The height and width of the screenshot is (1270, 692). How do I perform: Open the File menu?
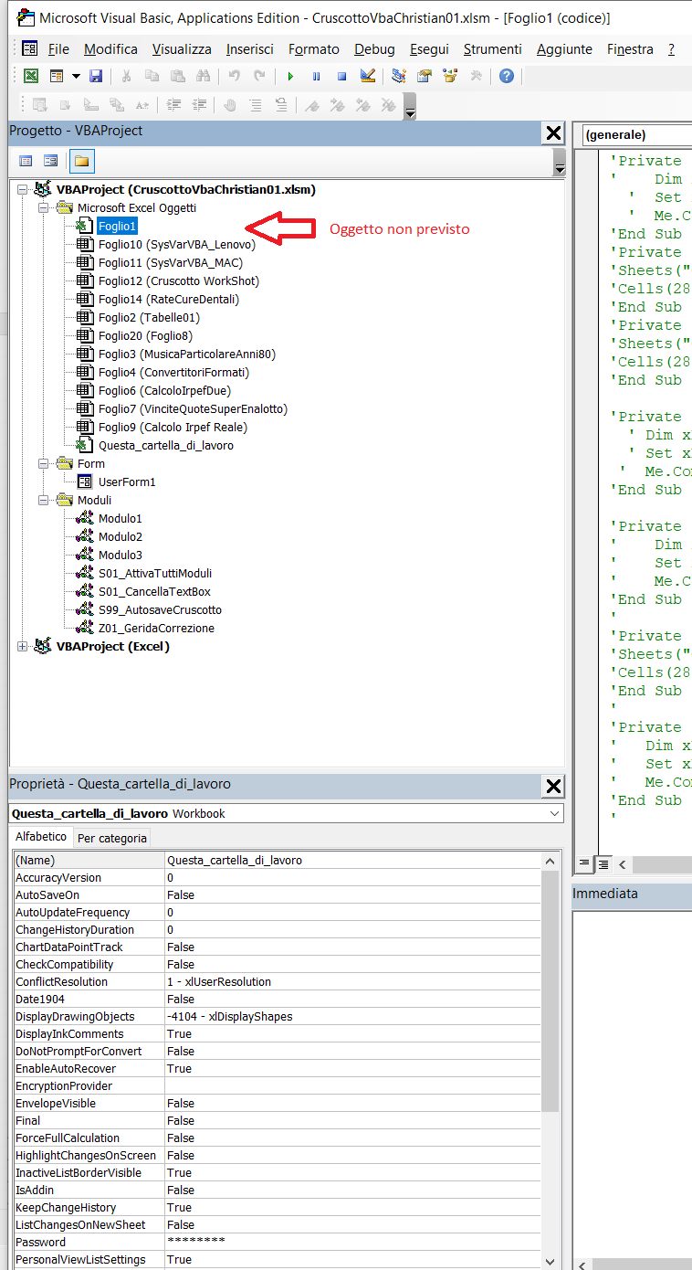(x=58, y=49)
